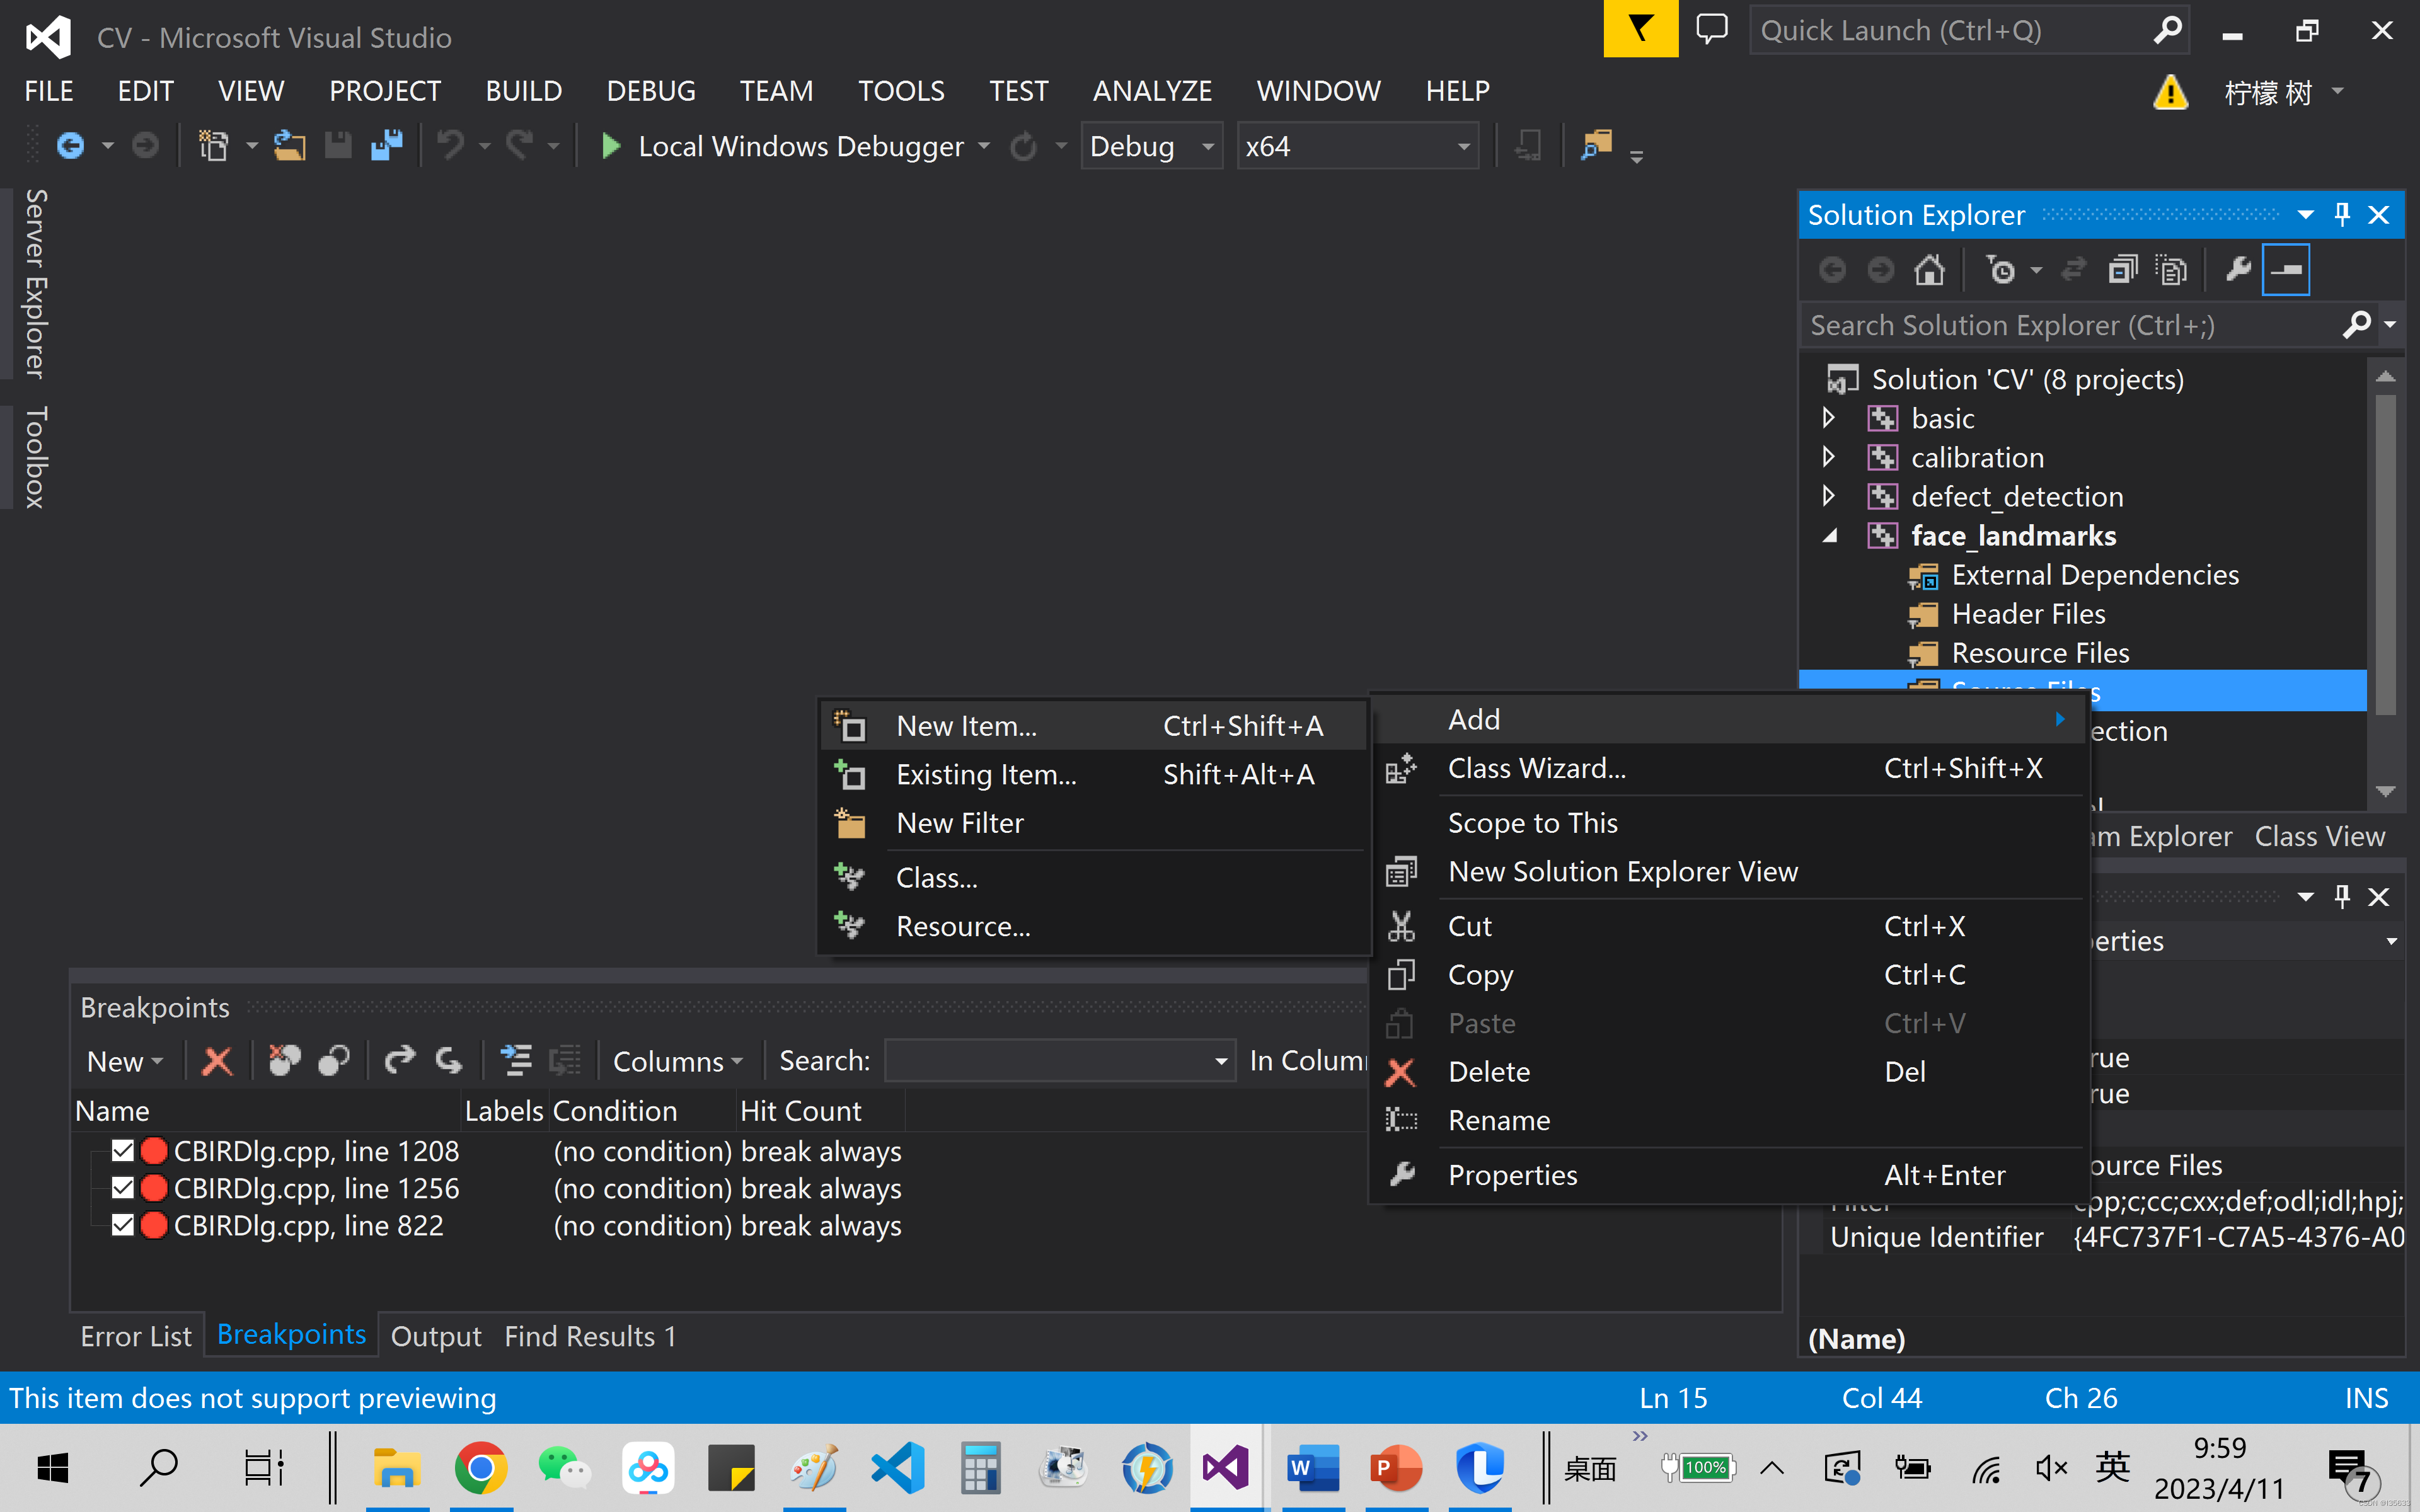Click Collapse All icon in Solution Explorer

tap(2123, 270)
